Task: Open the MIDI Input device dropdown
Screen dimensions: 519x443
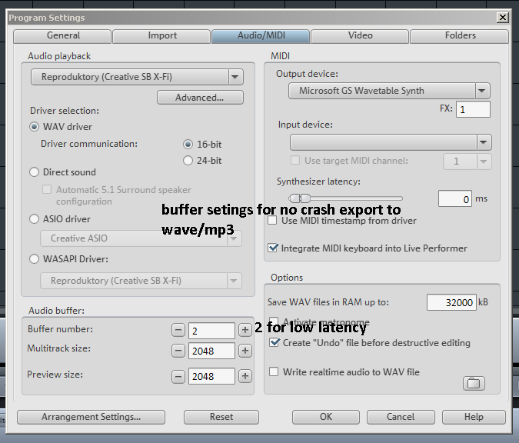Action: coord(483,142)
